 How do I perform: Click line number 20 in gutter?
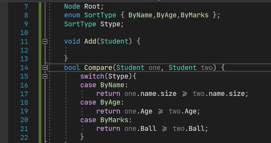[x=24, y=120]
